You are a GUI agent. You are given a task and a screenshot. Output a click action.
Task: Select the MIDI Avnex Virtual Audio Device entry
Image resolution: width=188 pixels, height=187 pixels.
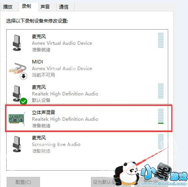point(87,69)
